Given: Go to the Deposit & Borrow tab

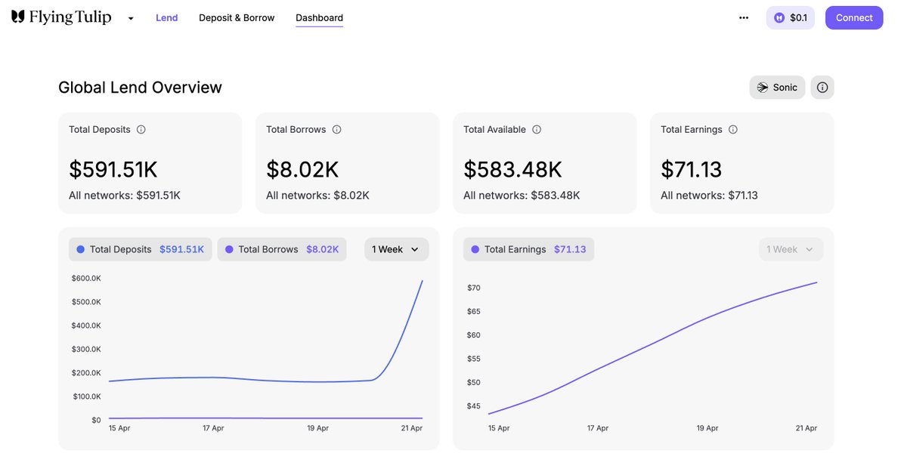Looking at the screenshot, I should [237, 18].
